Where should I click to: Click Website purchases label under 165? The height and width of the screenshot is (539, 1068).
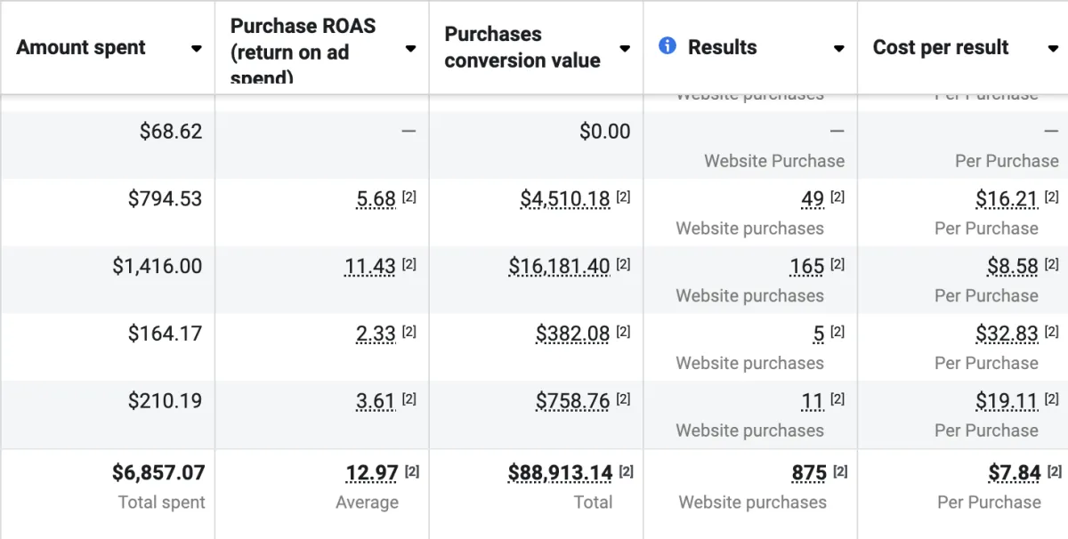point(749,295)
